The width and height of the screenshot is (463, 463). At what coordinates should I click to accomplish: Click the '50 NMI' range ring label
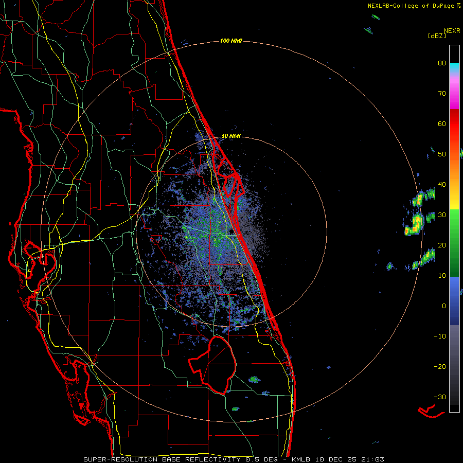[x=231, y=136]
